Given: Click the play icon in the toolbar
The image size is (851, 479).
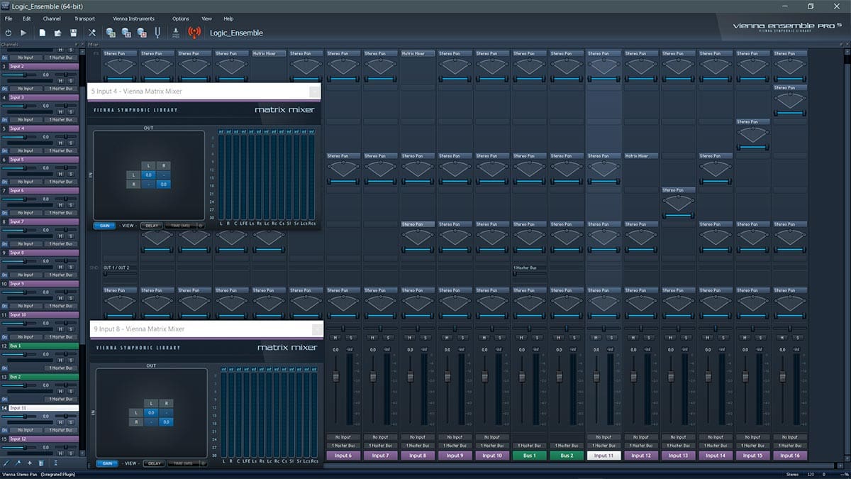Looking at the screenshot, I should coord(23,33).
